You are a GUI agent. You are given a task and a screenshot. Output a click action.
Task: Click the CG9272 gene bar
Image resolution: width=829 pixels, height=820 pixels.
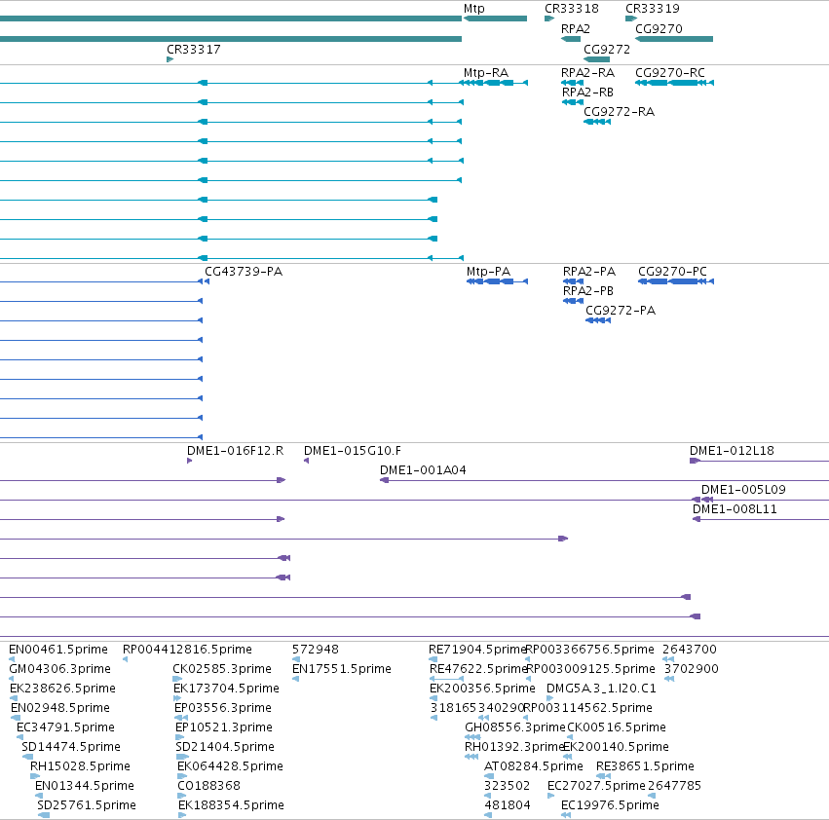(596, 59)
